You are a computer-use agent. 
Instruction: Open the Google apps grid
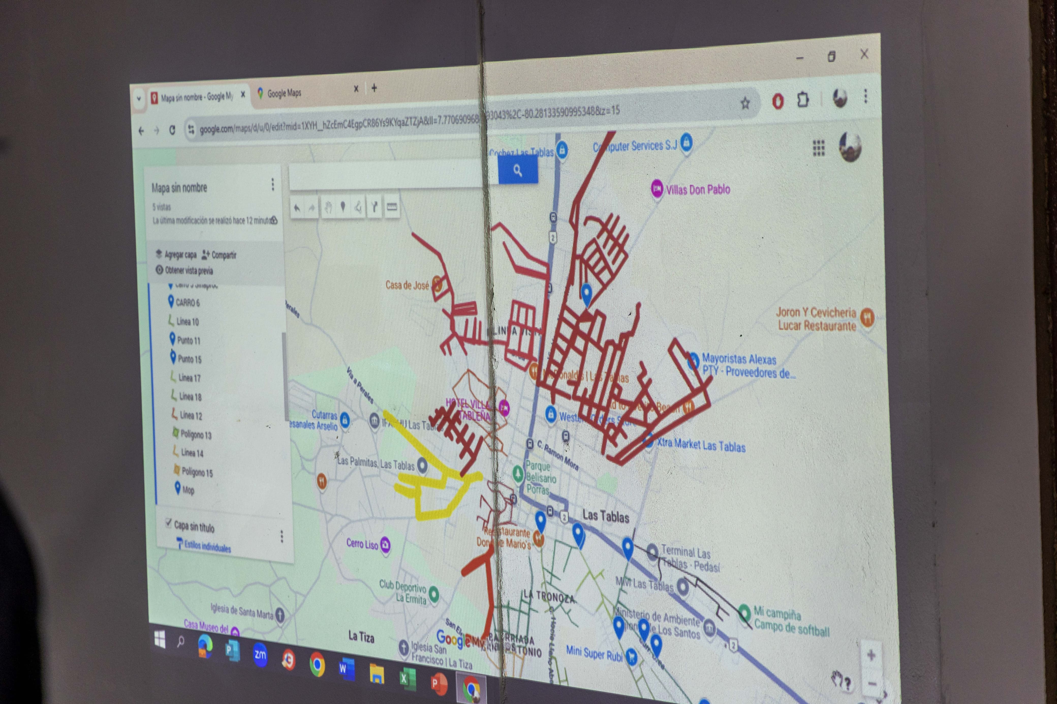tap(818, 148)
